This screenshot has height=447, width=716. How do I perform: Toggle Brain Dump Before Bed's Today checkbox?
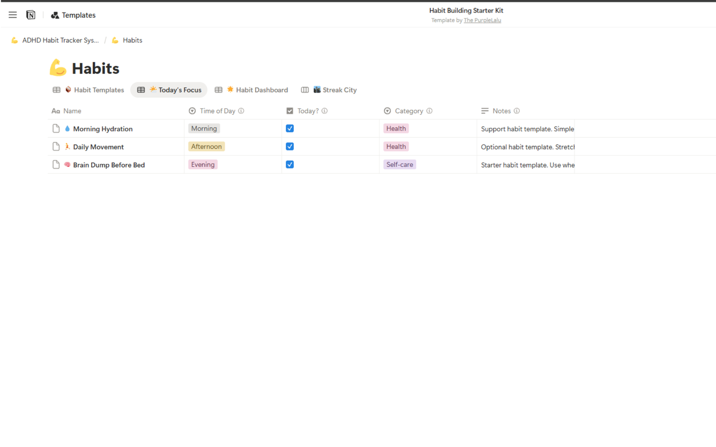(x=289, y=164)
